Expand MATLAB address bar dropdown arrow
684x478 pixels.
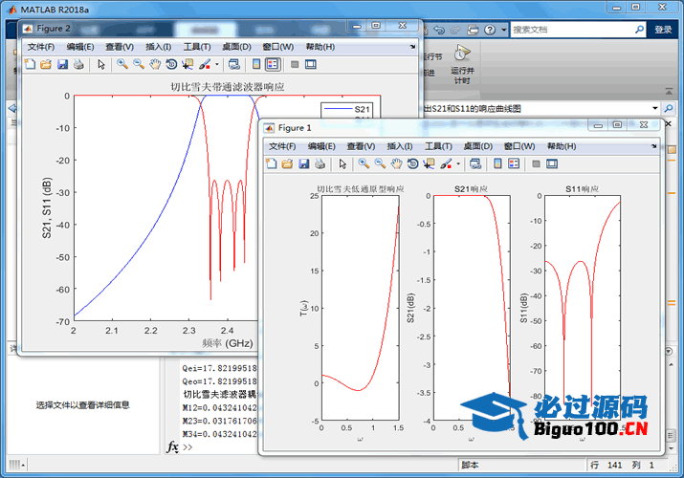(x=655, y=108)
